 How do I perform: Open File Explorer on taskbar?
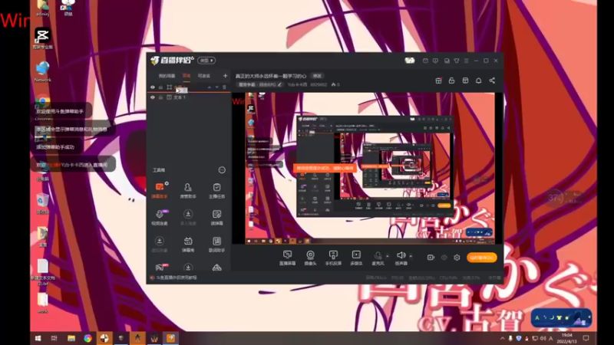pyautogui.click(x=71, y=338)
